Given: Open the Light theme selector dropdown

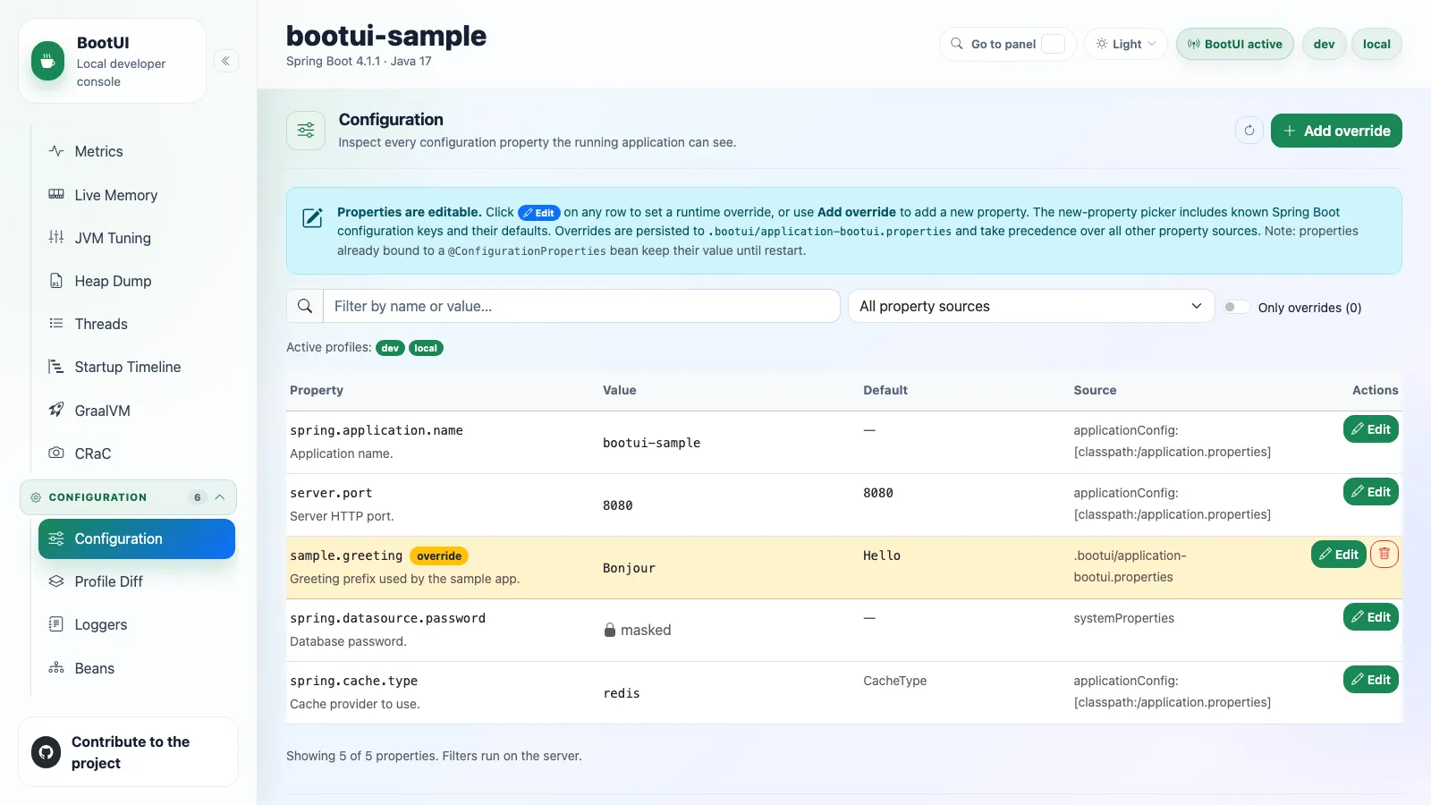Looking at the screenshot, I should click(1126, 44).
